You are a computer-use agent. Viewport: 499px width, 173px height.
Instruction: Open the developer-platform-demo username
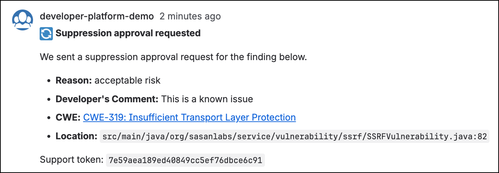[97, 16]
